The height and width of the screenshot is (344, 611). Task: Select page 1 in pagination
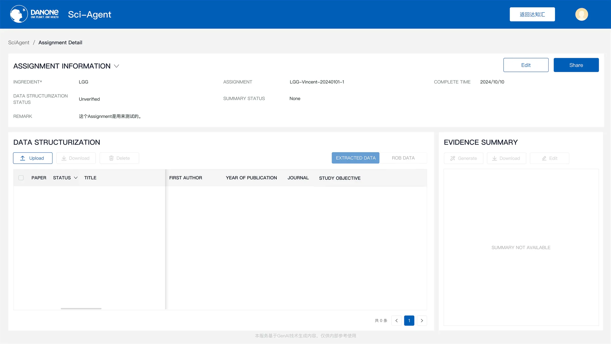click(409, 320)
